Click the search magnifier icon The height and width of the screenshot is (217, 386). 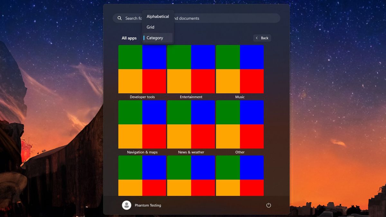pos(119,18)
